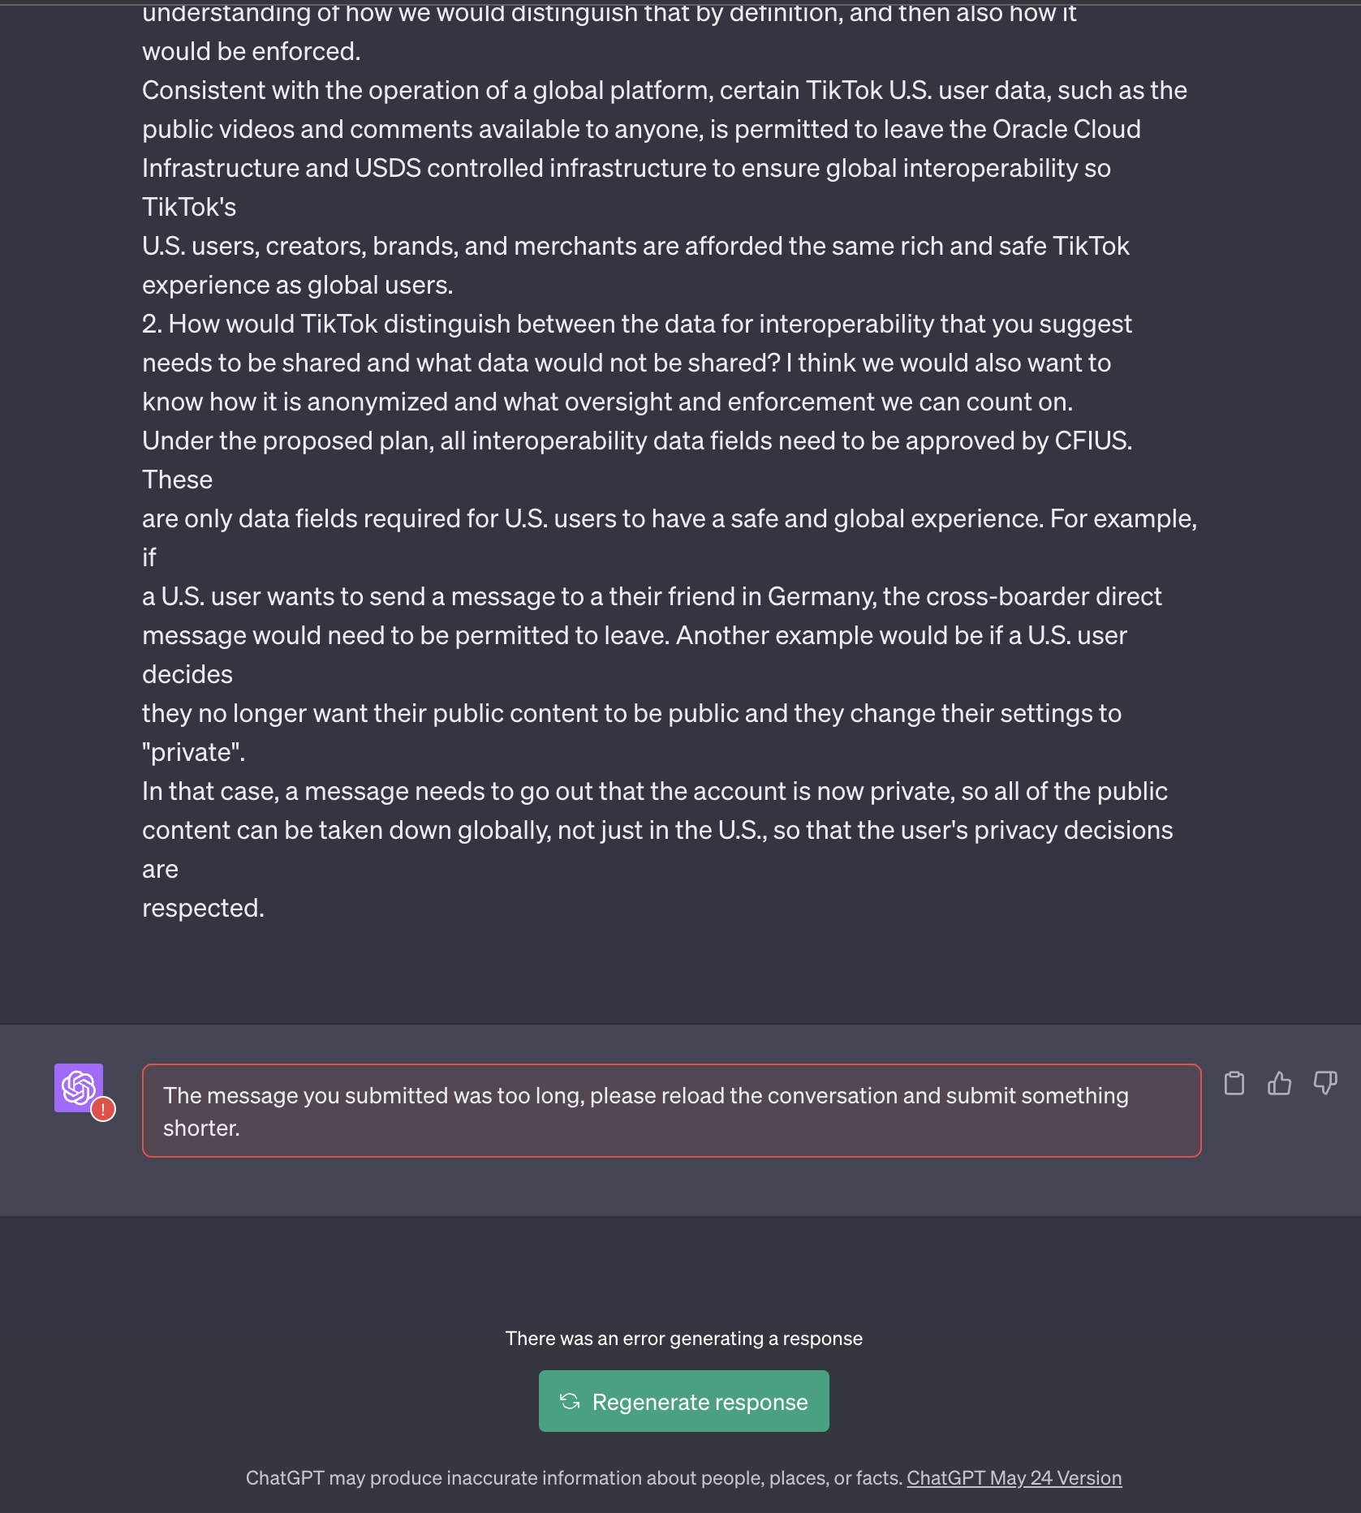Click the thumbs down feedback icon

pyautogui.click(x=1325, y=1083)
